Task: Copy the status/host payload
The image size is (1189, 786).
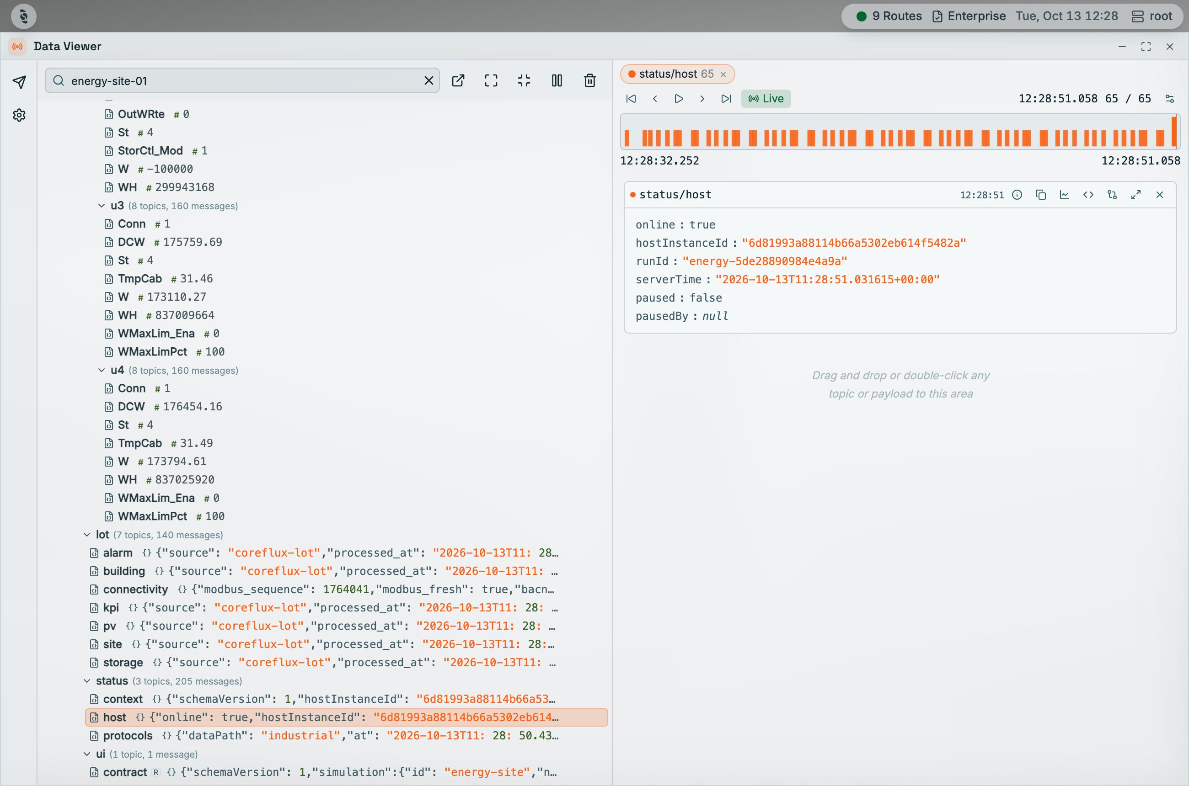Action: (x=1040, y=195)
